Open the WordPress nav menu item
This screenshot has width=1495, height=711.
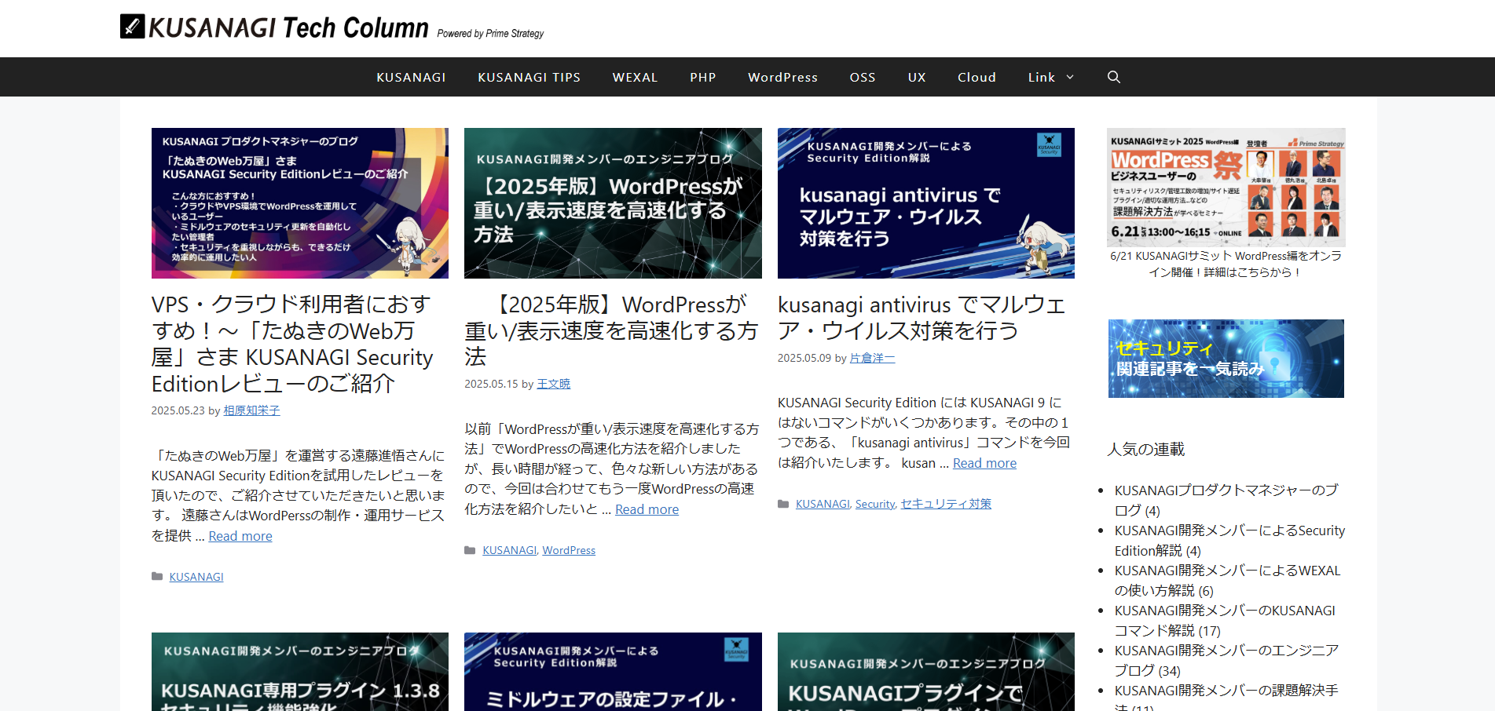click(x=782, y=77)
